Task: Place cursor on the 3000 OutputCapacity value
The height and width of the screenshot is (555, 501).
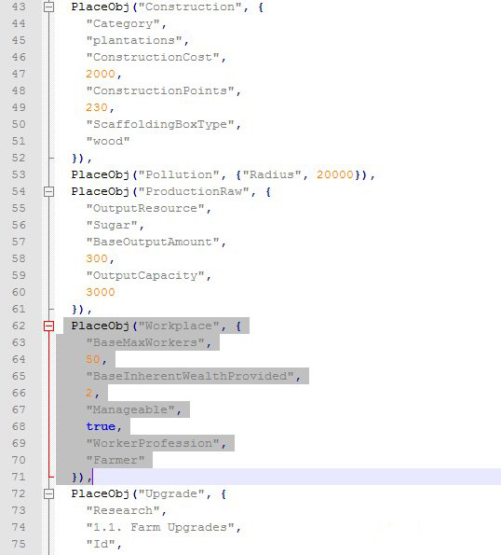Action: click(x=101, y=292)
